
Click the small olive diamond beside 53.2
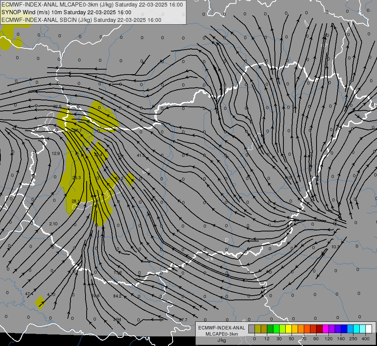130,180
